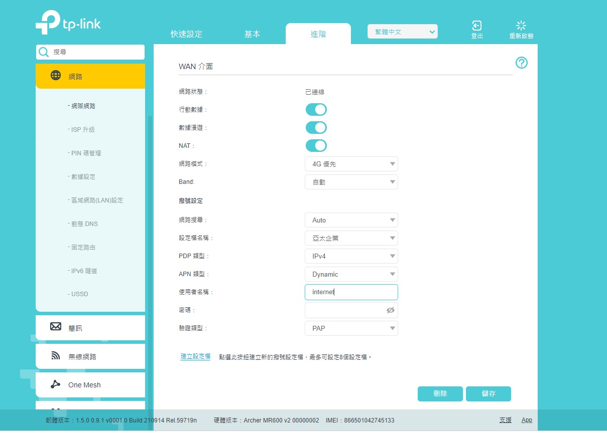This screenshot has width=607, height=433.
Task: Click the 儲存 button
Action: coord(489,394)
